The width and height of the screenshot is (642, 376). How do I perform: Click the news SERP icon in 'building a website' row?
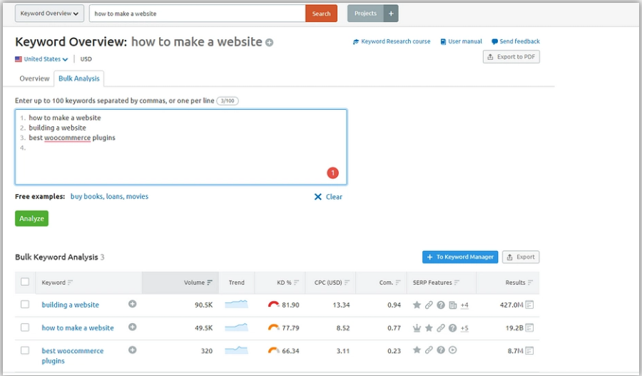click(x=452, y=305)
